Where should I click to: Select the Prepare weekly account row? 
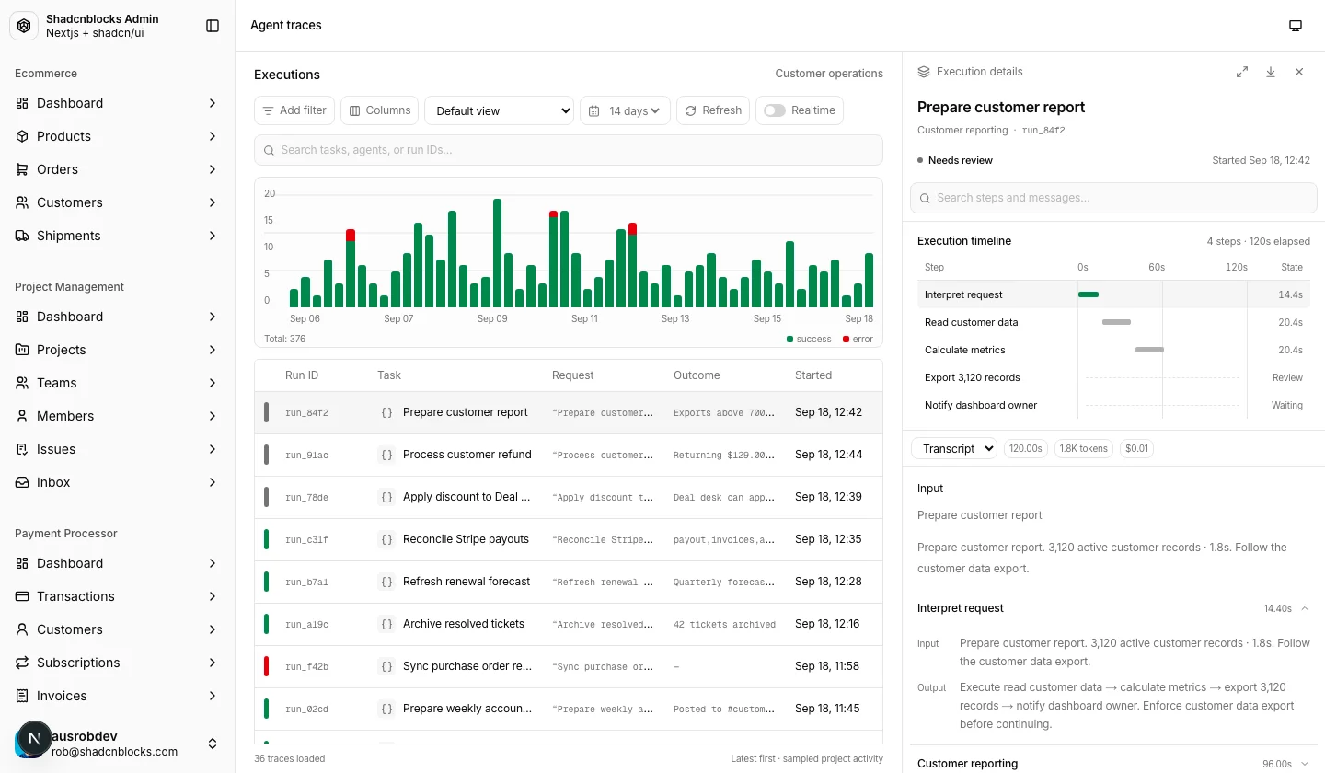tap(569, 709)
